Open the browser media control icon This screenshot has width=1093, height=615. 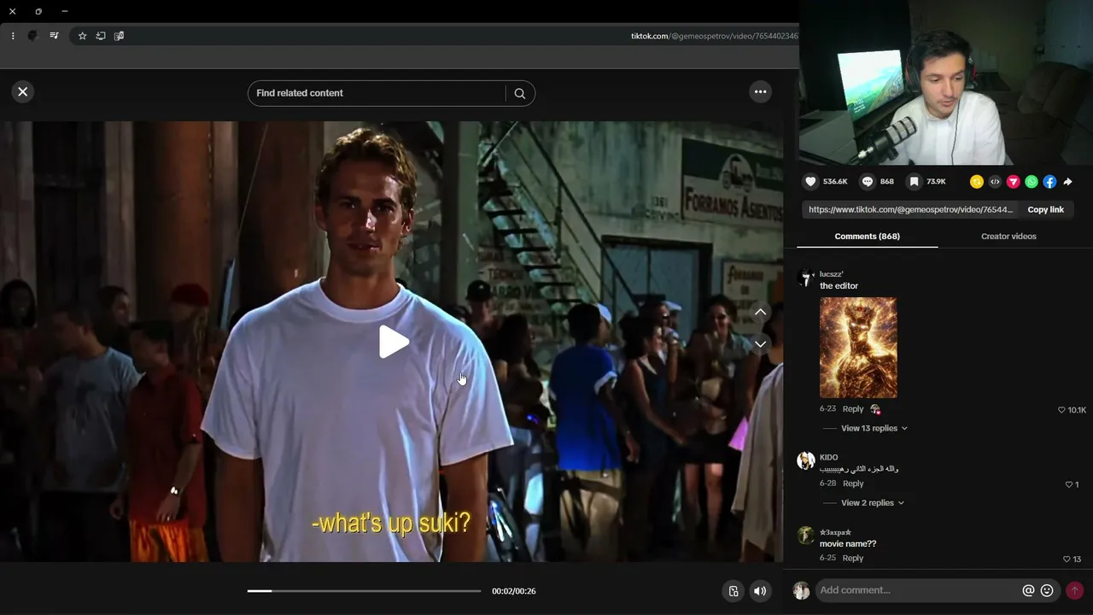(54, 36)
